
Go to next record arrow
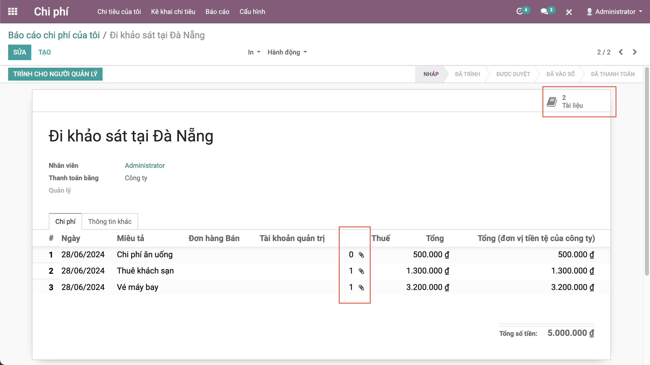pos(635,52)
